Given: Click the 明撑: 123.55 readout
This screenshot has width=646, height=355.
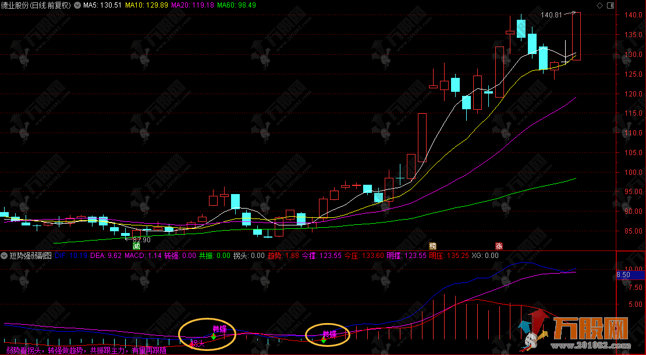Looking at the screenshot, I should pos(407,256).
